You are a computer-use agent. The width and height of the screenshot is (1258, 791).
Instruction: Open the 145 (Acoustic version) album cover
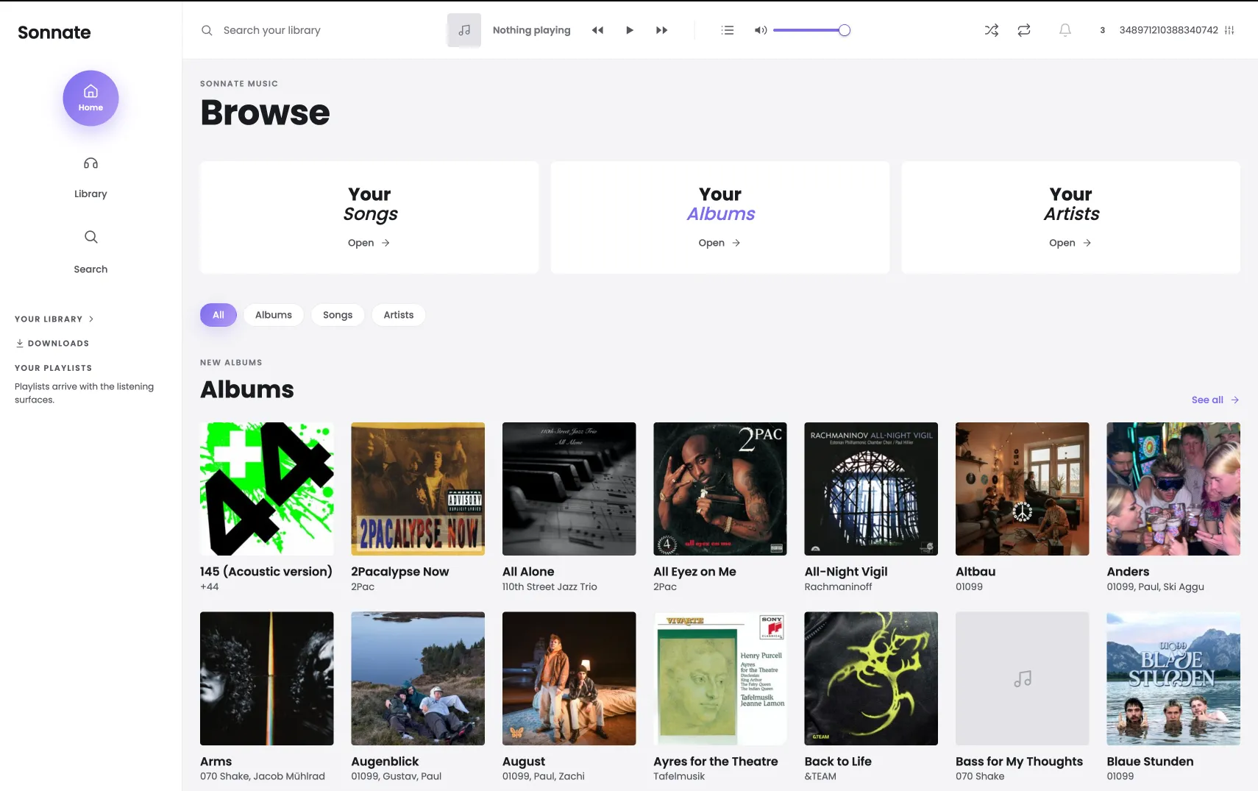tap(267, 489)
